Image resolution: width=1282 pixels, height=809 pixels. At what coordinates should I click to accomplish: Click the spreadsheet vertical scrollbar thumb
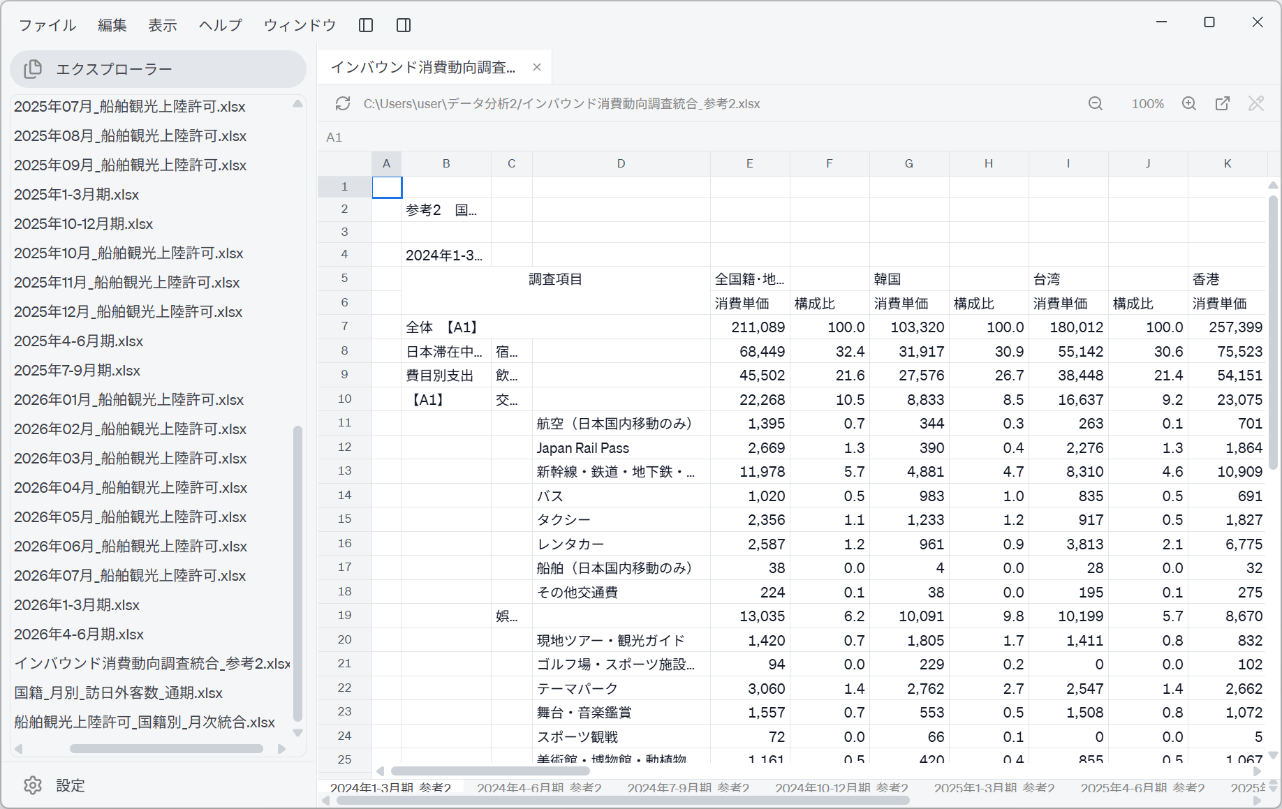click(x=1273, y=333)
